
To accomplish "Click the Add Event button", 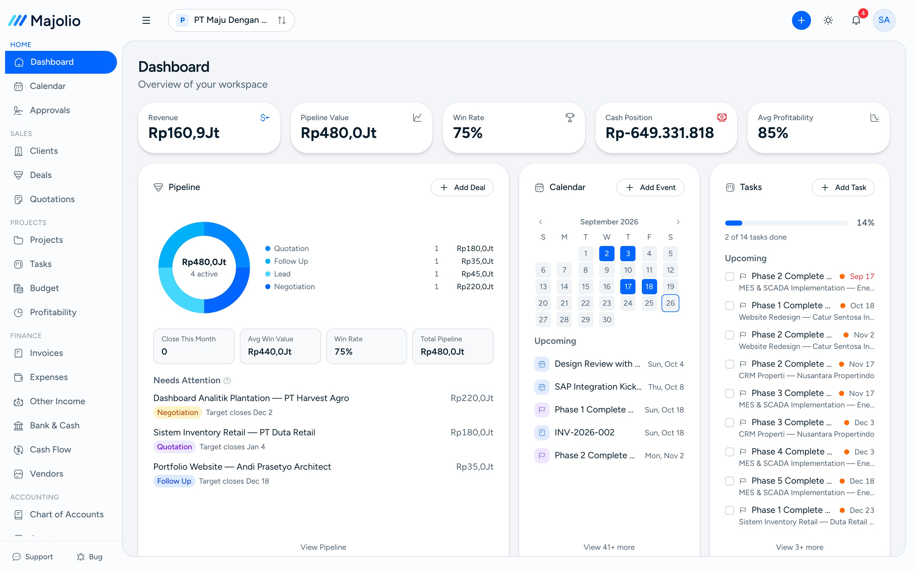I will [650, 187].
